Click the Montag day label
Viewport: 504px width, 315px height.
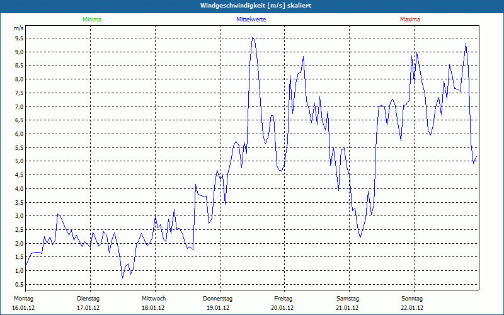(x=23, y=299)
